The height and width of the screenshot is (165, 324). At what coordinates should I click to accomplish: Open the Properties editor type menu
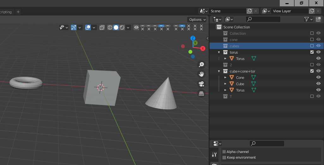coord(217,144)
